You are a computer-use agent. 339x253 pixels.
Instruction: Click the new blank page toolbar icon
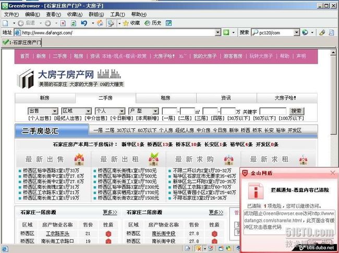(5, 23)
